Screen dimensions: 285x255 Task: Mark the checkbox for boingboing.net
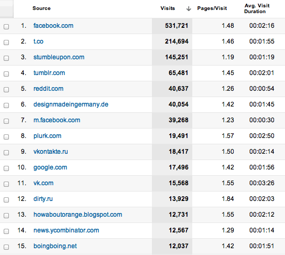(x=6, y=247)
